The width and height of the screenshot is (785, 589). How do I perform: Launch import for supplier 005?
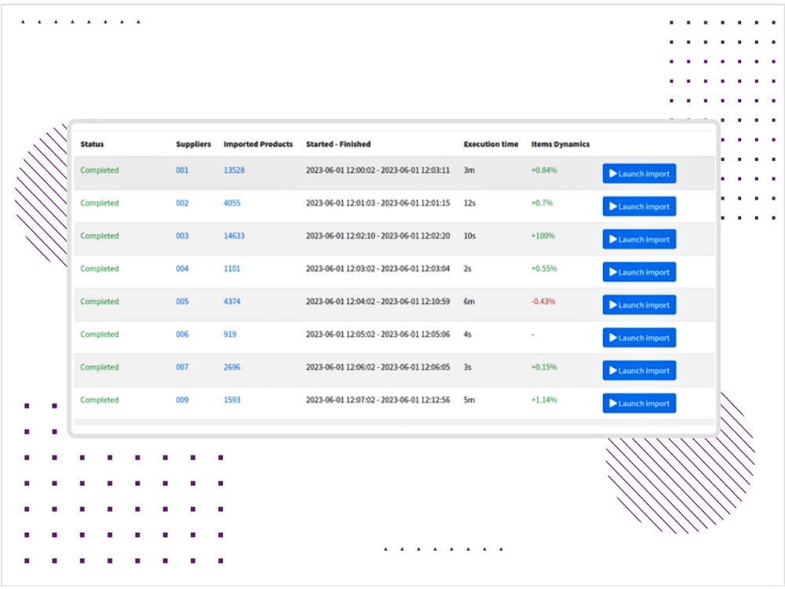639,305
